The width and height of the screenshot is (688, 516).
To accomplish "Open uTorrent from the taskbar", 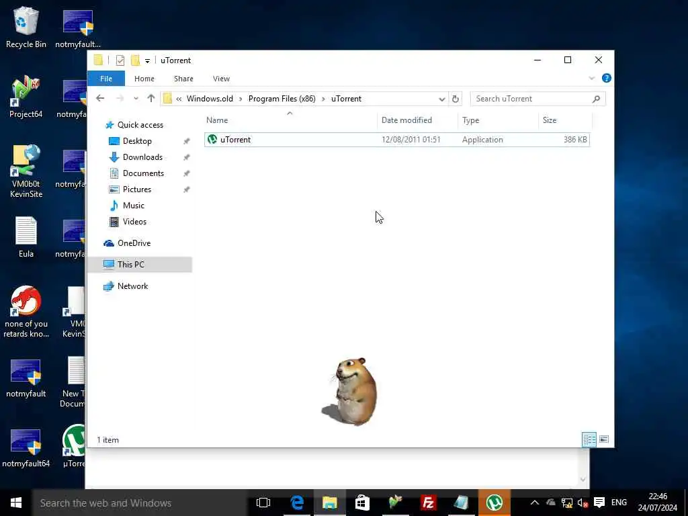I will click(x=494, y=503).
